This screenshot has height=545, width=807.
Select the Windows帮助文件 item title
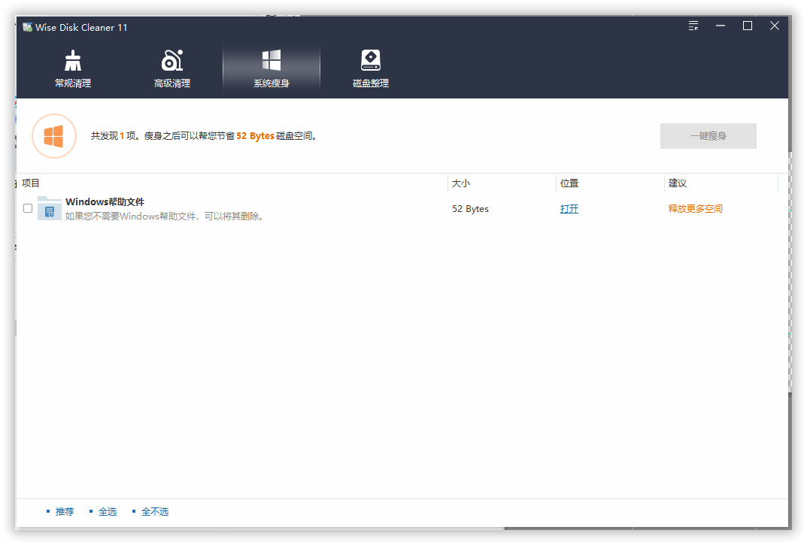105,201
